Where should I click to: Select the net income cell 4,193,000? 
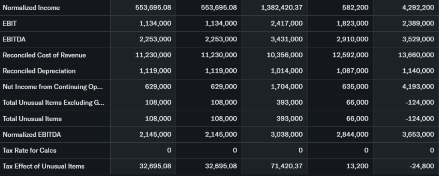[x=418, y=87]
